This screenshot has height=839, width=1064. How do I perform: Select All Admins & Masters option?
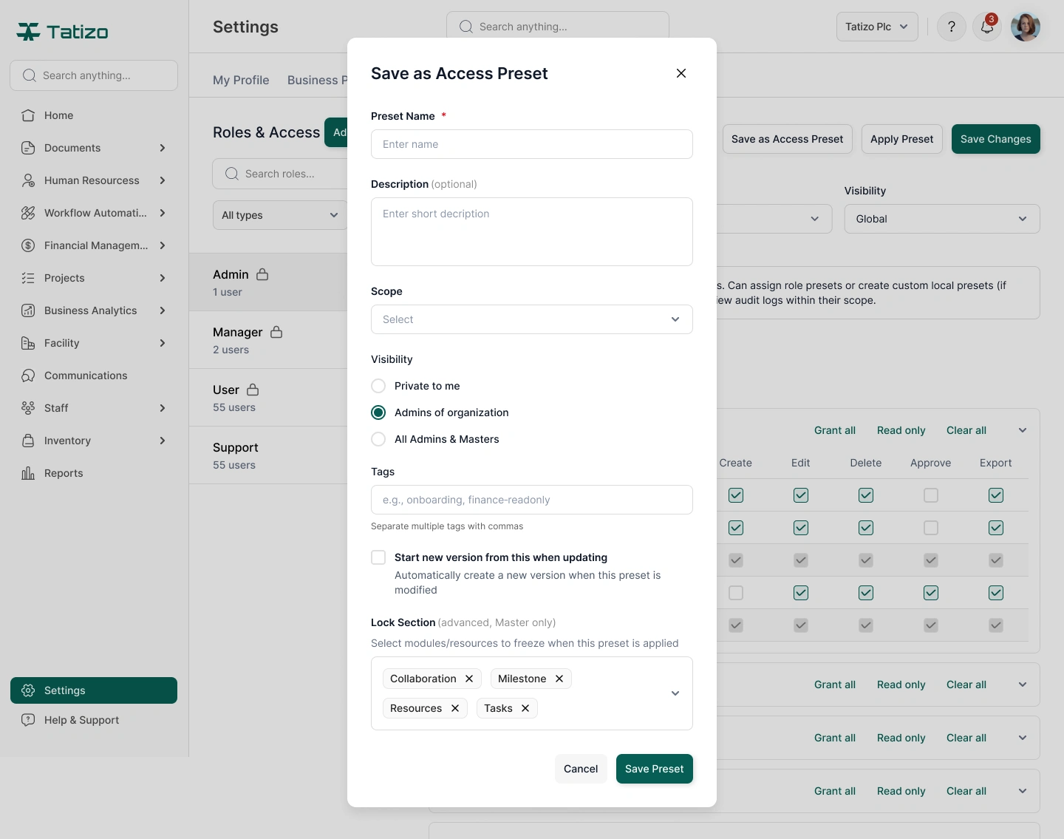(378, 439)
